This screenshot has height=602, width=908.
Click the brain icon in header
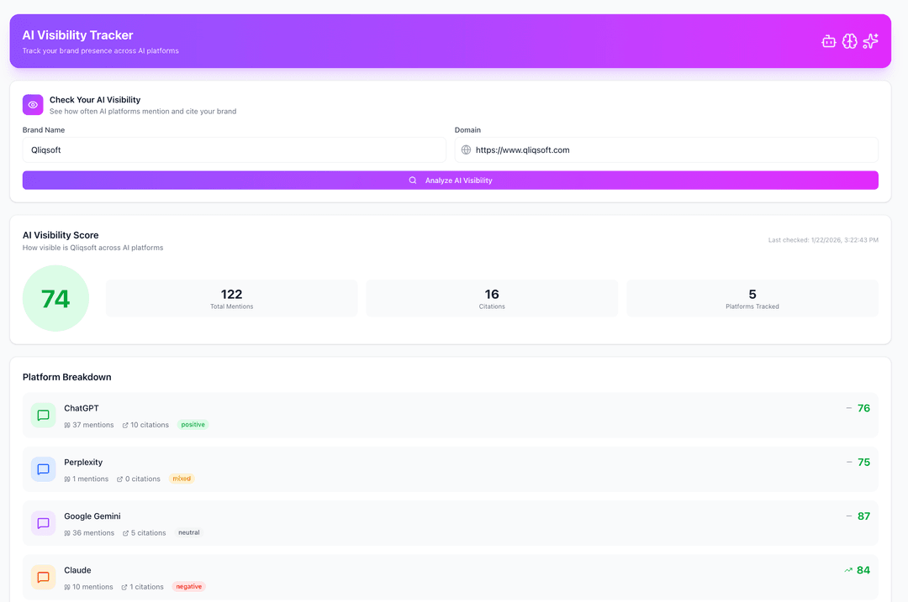(x=850, y=41)
